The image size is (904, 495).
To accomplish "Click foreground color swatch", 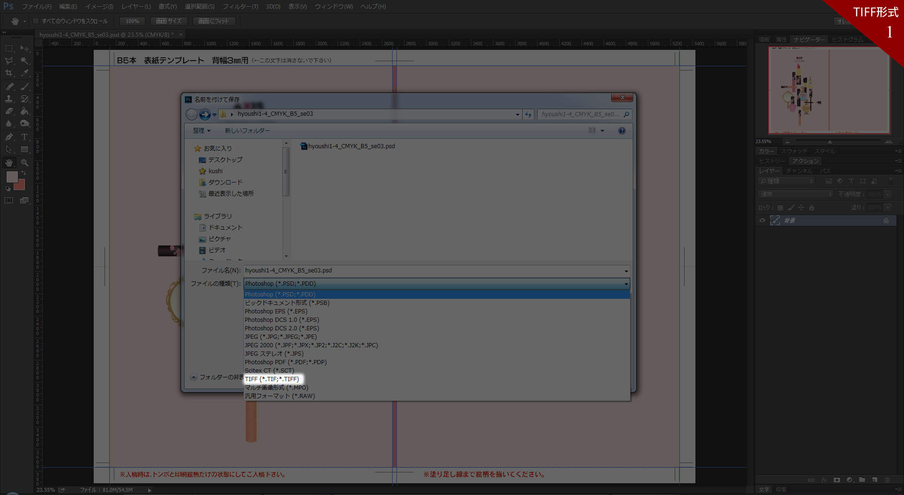I will pos(11,176).
